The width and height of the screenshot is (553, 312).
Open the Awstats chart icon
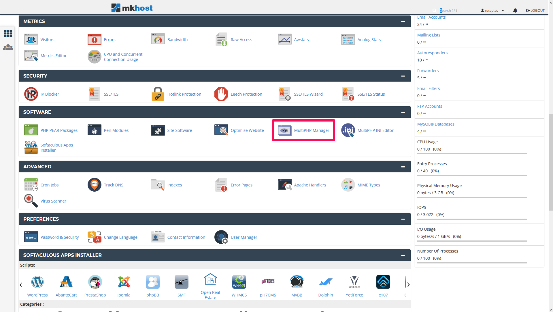pos(285,39)
